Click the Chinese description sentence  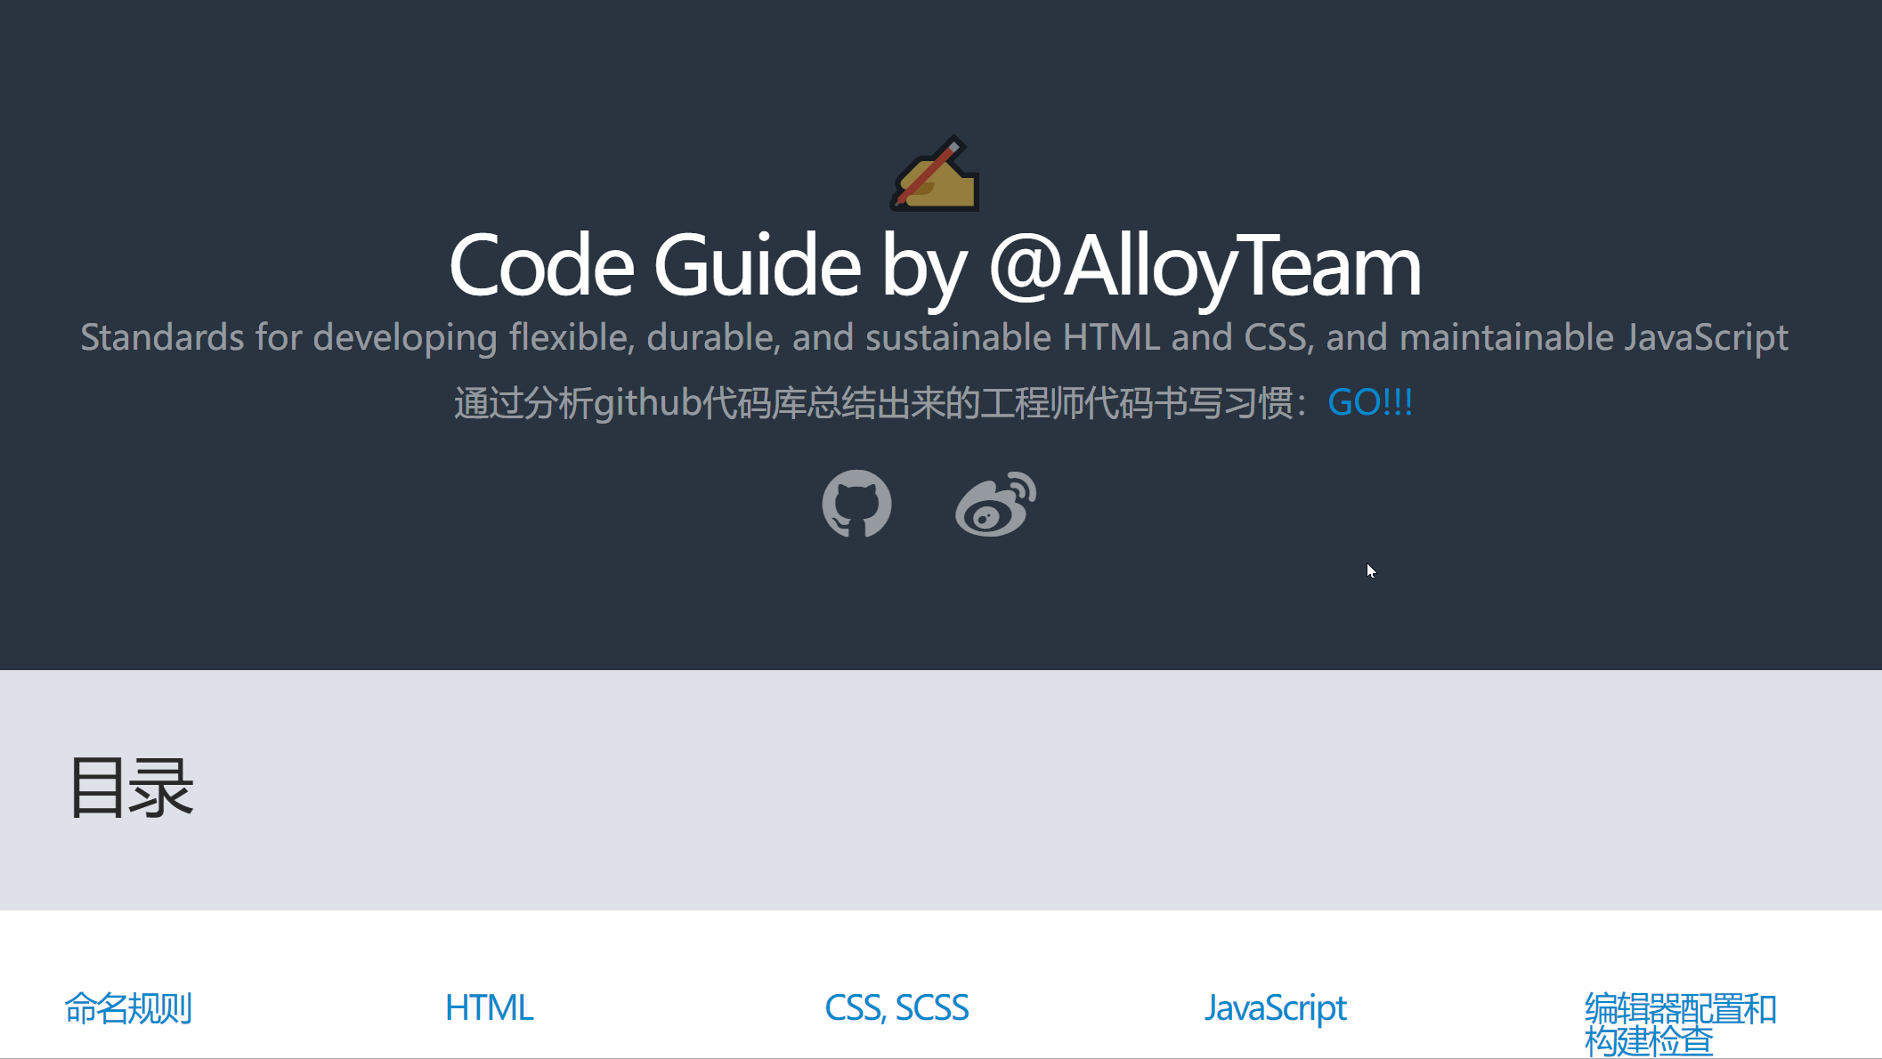click(x=881, y=402)
